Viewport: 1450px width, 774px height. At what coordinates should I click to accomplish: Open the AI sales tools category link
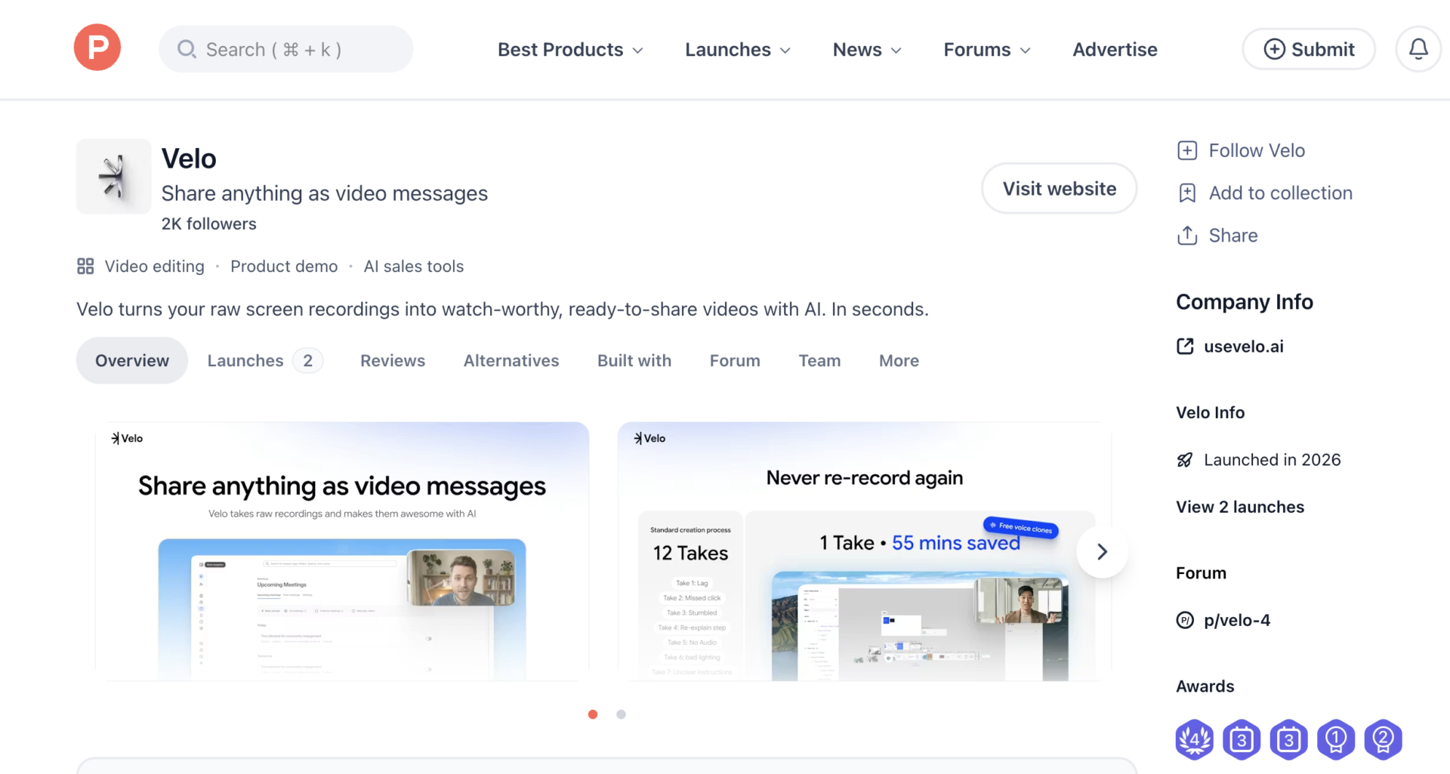click(414, 266)
